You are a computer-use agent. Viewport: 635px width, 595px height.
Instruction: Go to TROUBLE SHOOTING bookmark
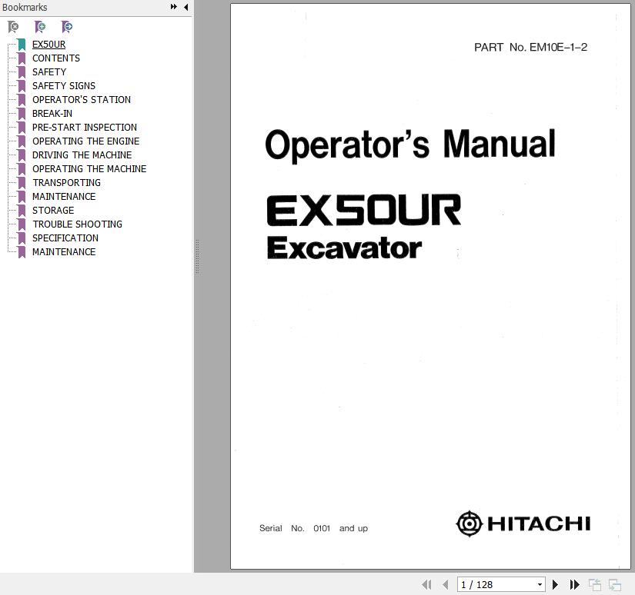[77, 224]
